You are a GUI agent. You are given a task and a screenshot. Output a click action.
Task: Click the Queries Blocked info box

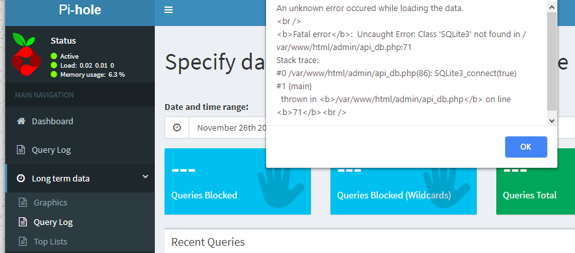pyautogui.click(x=237, y=181)
